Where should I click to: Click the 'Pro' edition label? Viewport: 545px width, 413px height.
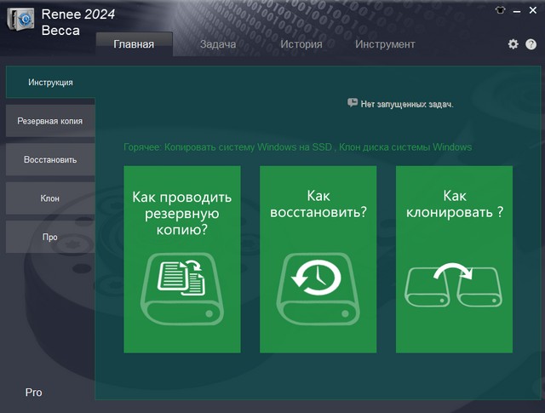34,393
